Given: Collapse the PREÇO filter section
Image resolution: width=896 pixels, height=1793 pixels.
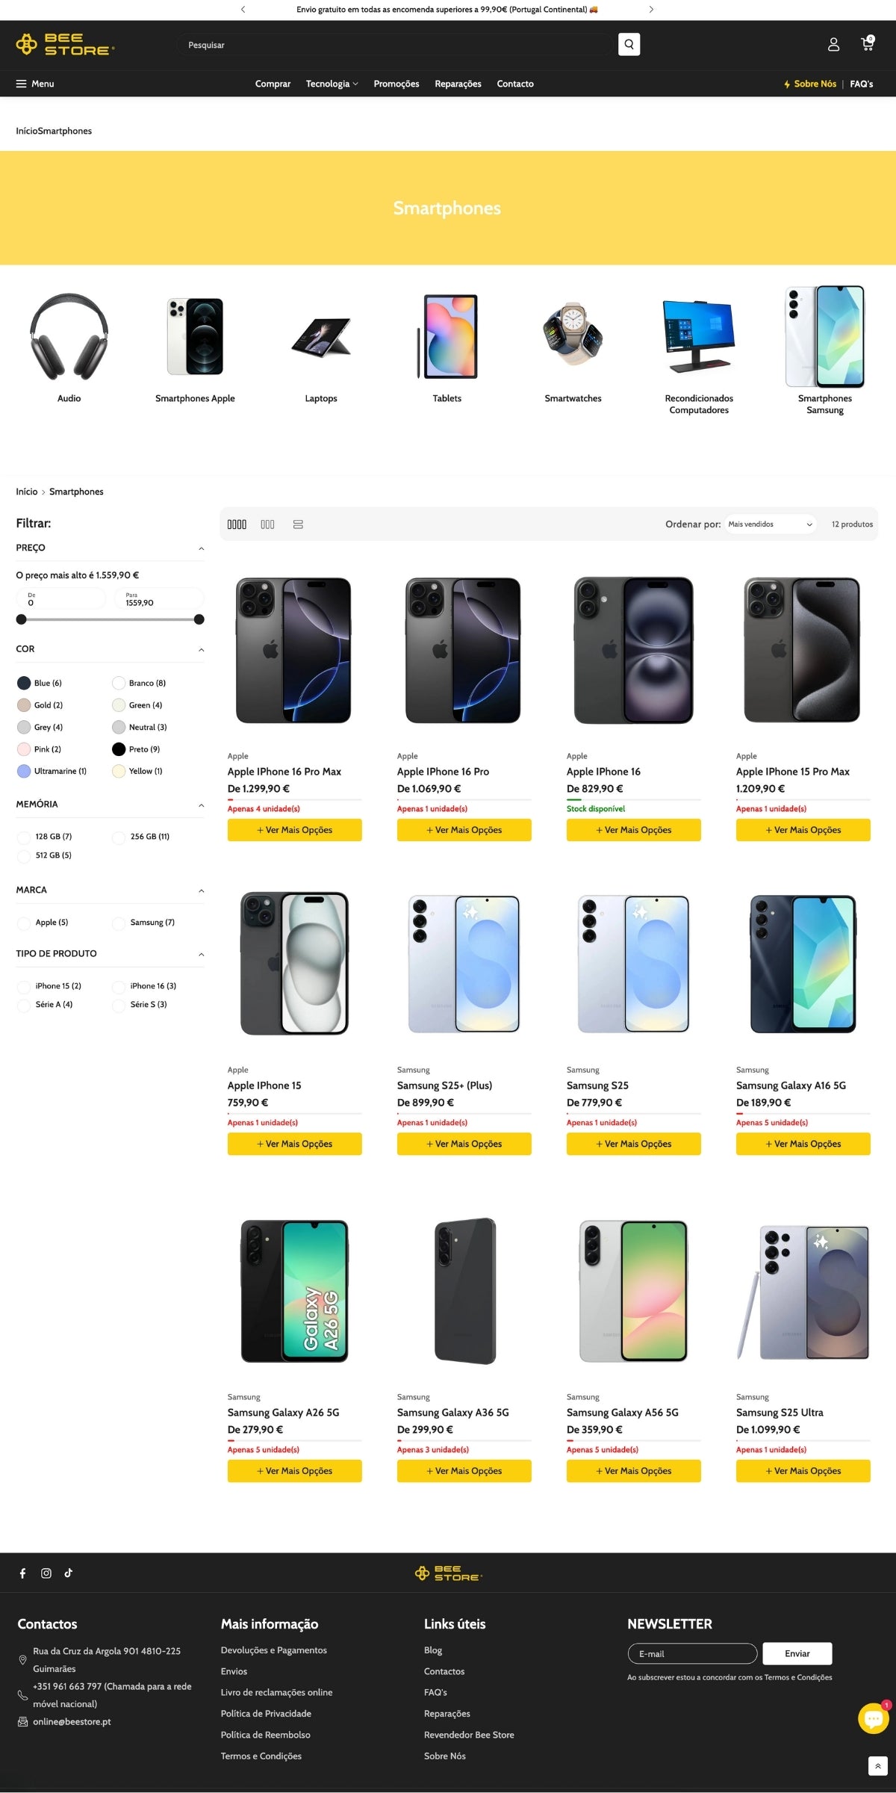Looking at the screenshot, I should [201, 549].
